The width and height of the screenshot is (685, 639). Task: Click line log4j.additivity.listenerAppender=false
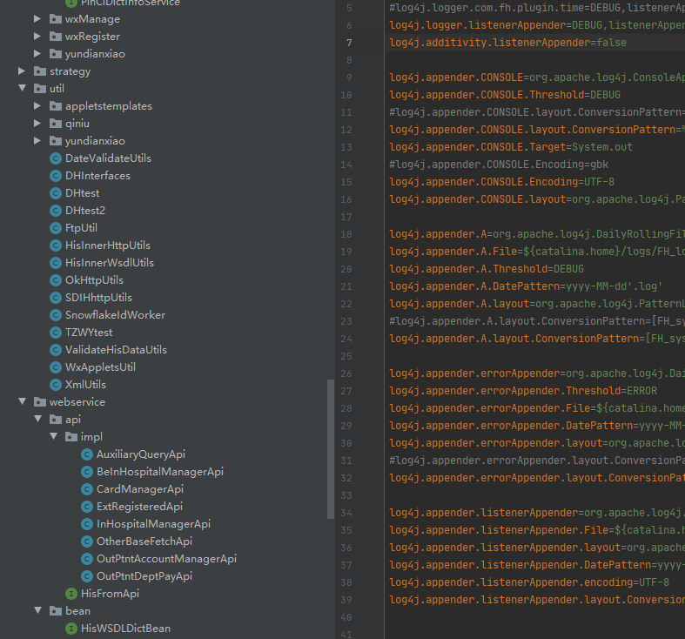507,43
